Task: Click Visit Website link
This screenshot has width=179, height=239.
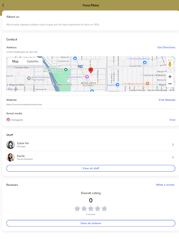Action: point(167,100)
